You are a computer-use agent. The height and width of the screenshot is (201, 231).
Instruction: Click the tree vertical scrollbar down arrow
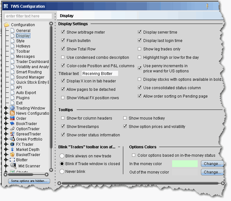[x=51, y=170]
